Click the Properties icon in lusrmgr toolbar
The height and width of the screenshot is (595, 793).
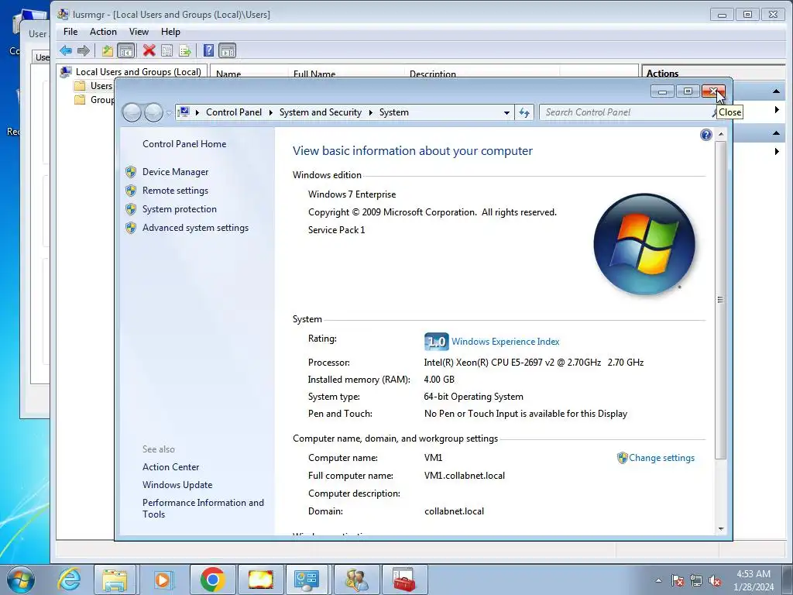167,50
